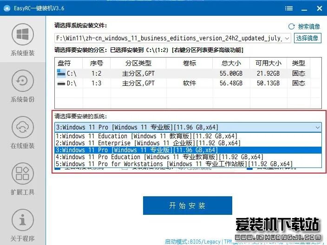Open the 关于程序 info icon
The height and width of the screenshot is (245, 327).
tap(22, 220)
